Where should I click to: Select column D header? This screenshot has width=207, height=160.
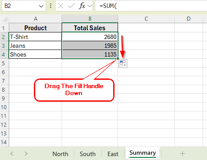tap(189, 19)
